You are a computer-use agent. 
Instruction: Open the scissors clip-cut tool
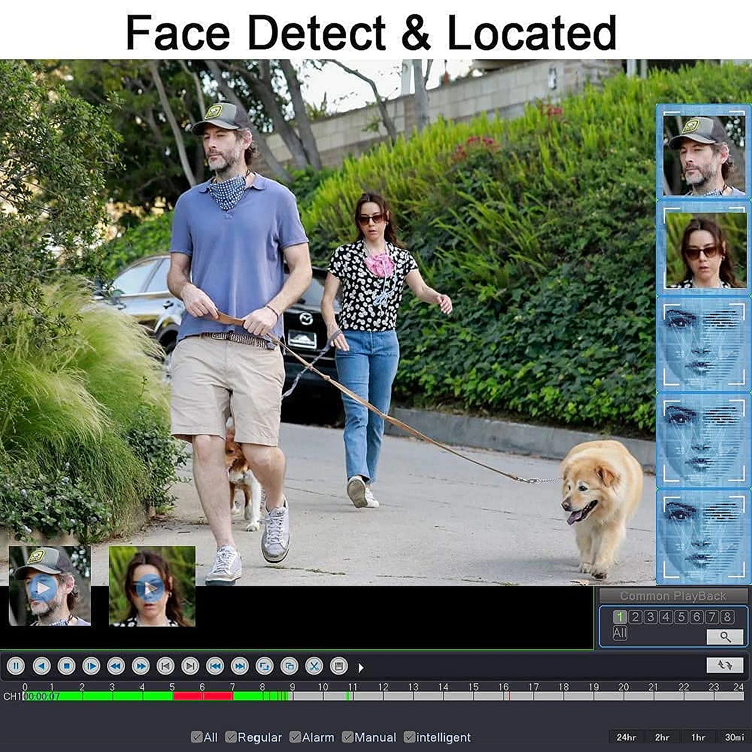click(x=314, y=666)
